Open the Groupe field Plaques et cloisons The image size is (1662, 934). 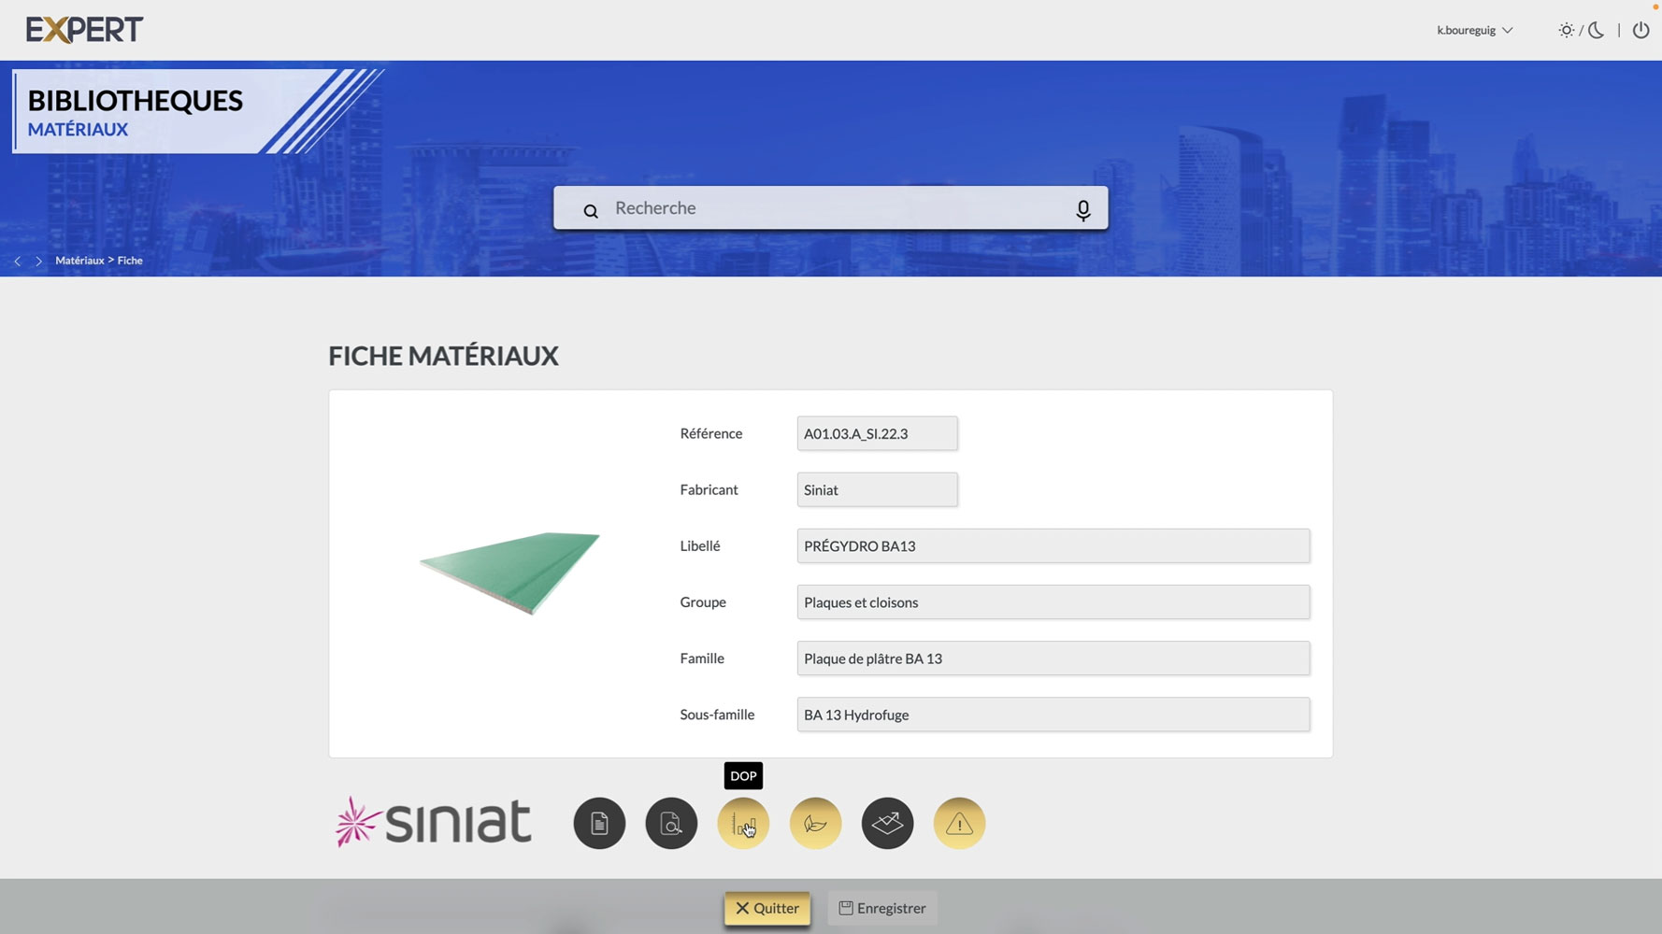(1053, 601)
